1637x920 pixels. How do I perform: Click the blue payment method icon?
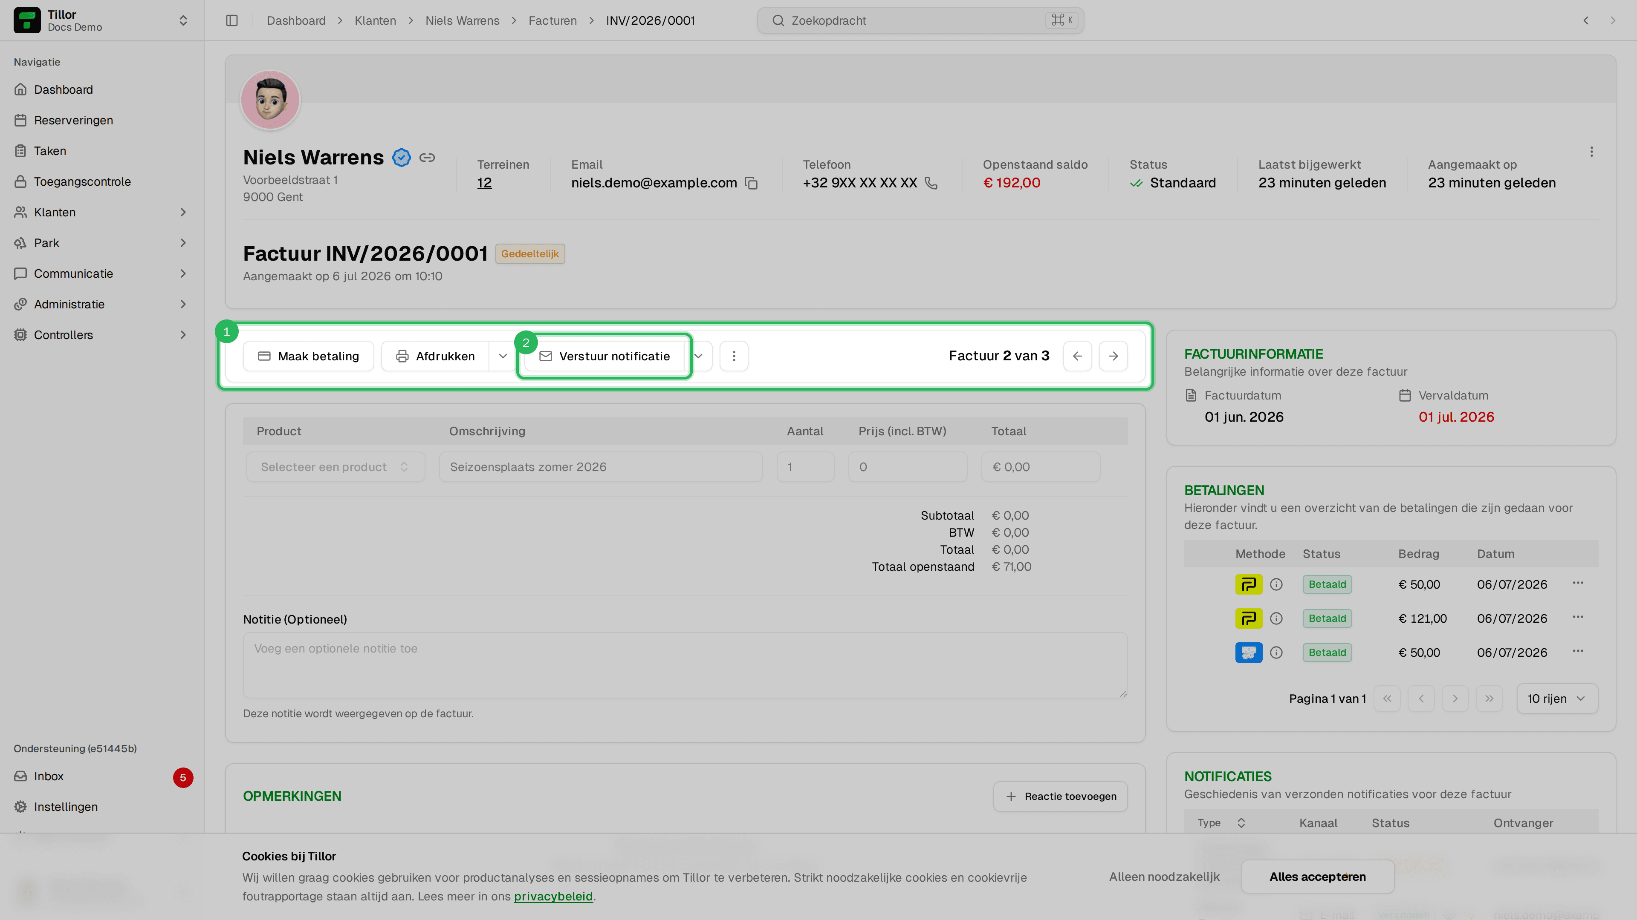(1249, 653)
